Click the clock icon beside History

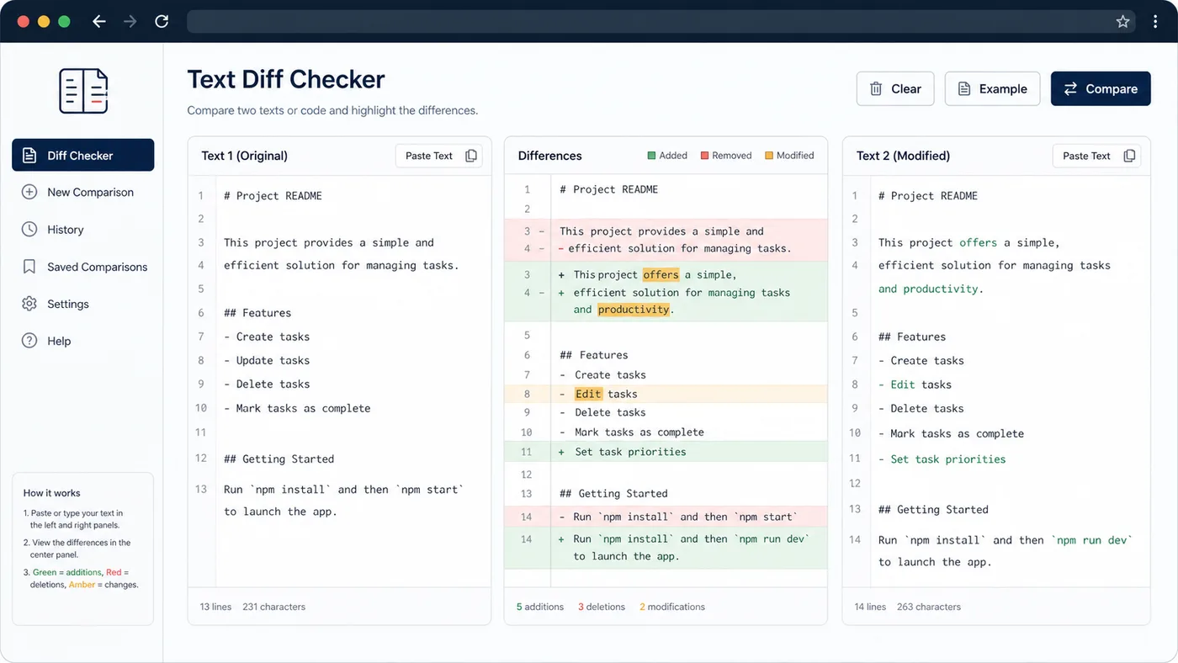coord(29,229)
